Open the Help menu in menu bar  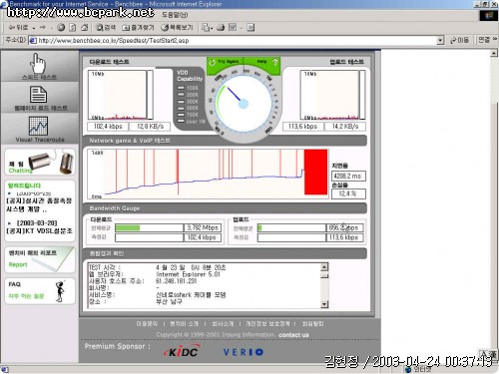tap(175, 15)
